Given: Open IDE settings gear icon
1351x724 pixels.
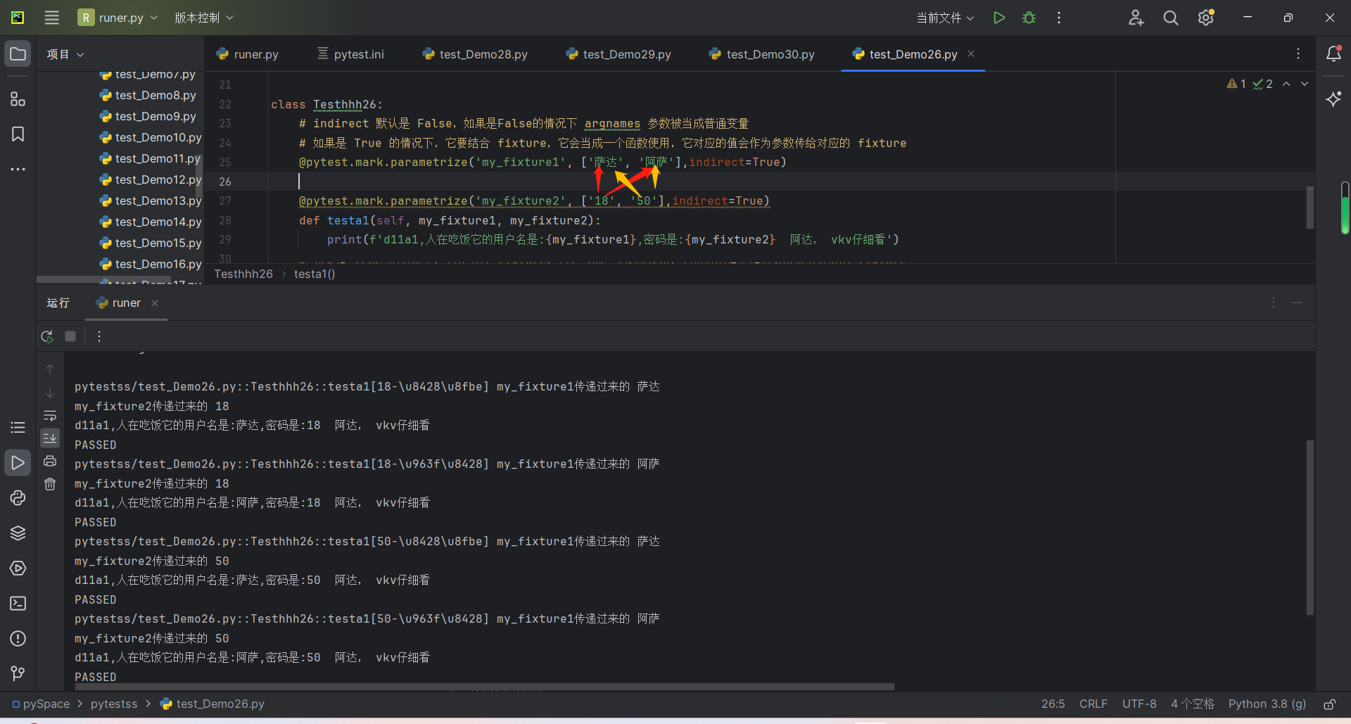Looking at the screenshot, I should pos(1206,18).
